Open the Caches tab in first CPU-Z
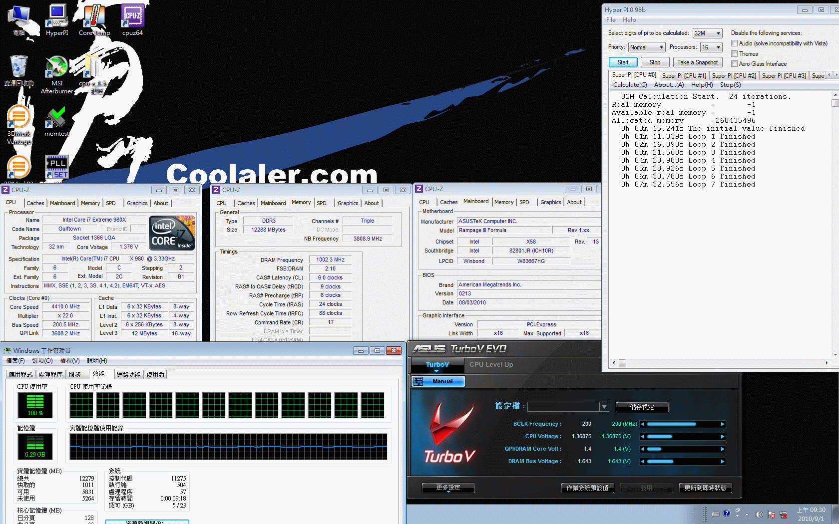Screen dimensions: 839x524 click(35, 203)
